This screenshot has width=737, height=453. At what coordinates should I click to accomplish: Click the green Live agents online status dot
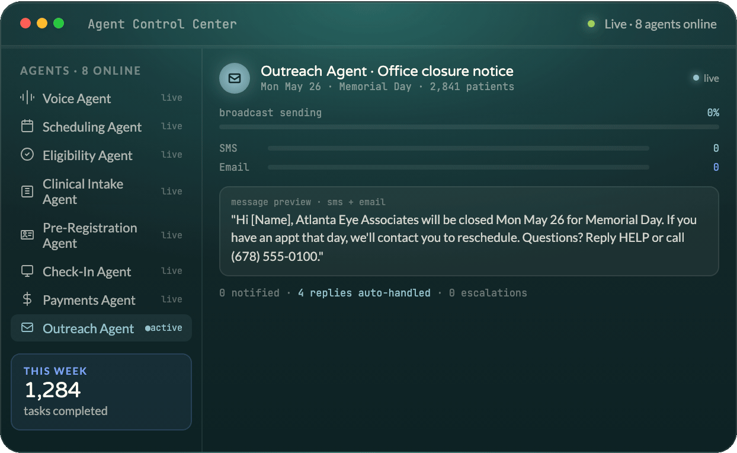coord(591,24)
